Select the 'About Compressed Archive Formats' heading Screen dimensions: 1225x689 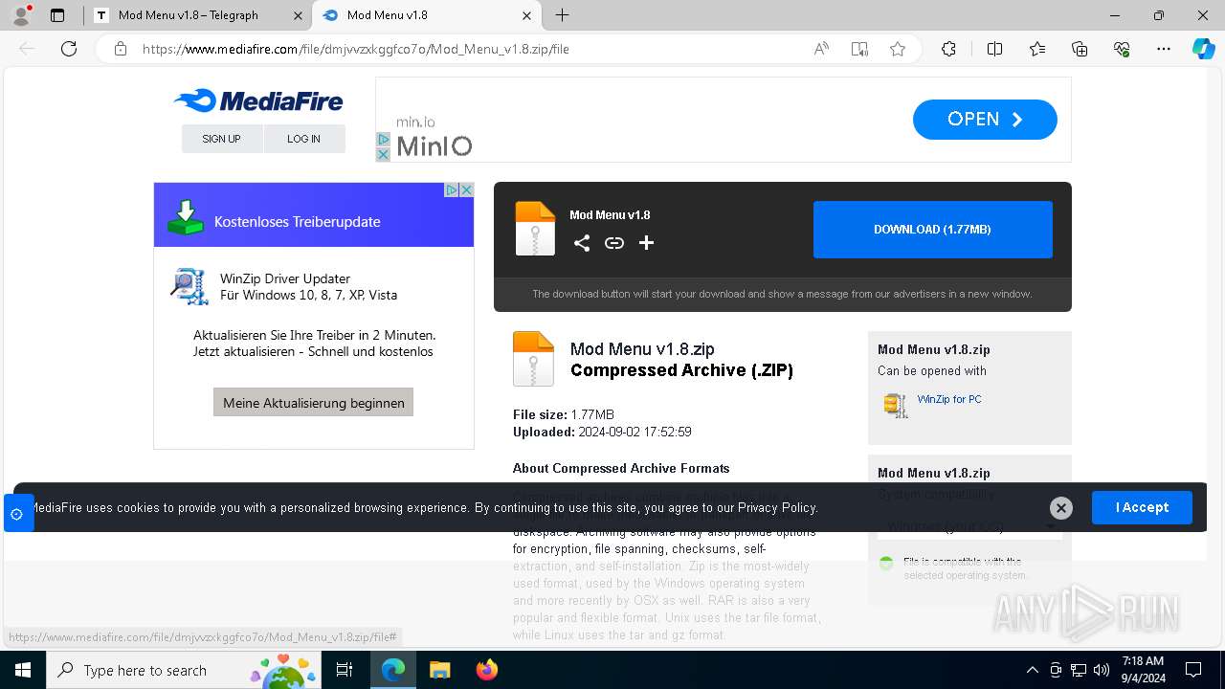click(x=621, y=468)
